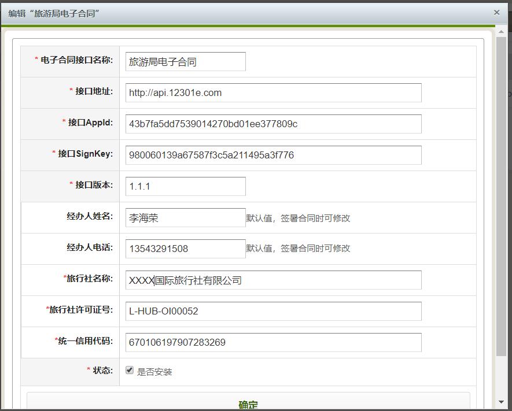The height and width of the screenshot is (411, 512).
Task: Select the 接口AppId text box
Action: [273, 124]
